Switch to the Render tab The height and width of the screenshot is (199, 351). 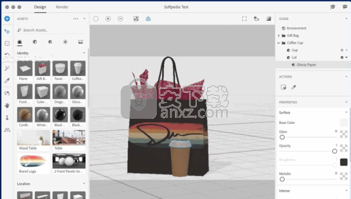(x=62, y=7)
